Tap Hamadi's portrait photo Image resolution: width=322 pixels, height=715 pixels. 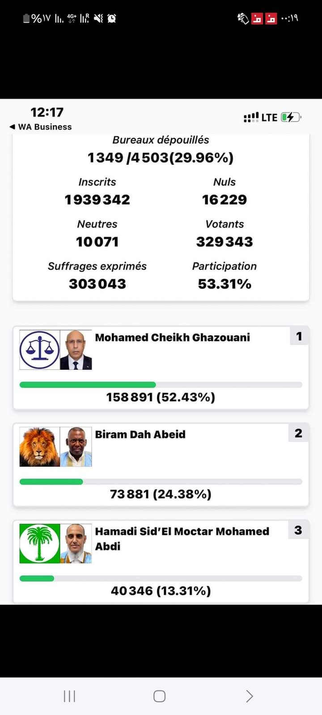76,543
